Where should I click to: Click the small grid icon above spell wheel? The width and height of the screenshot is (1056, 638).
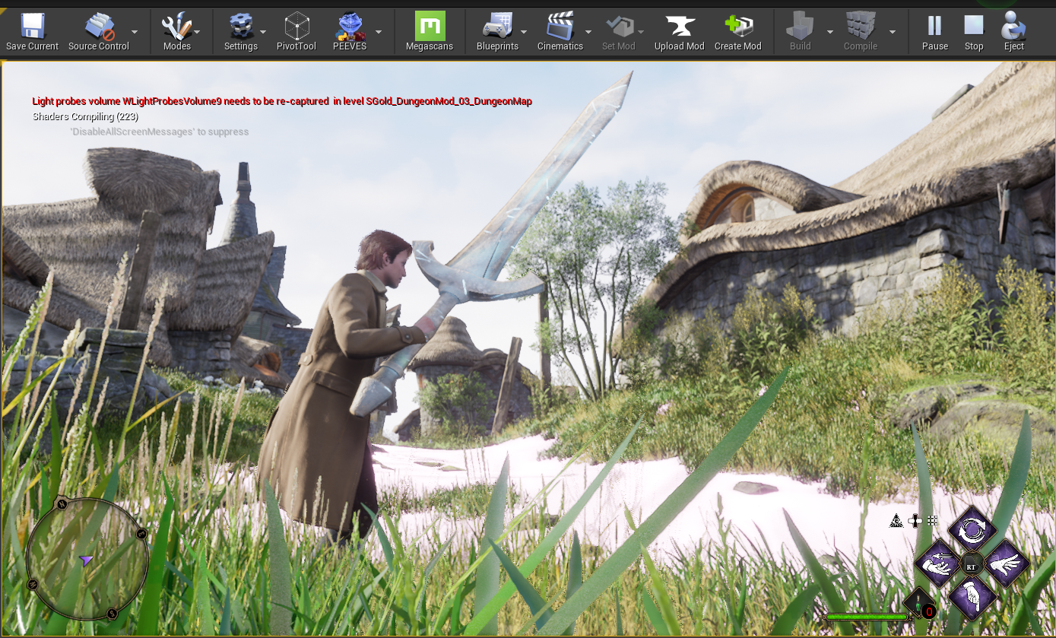point(933,521)
